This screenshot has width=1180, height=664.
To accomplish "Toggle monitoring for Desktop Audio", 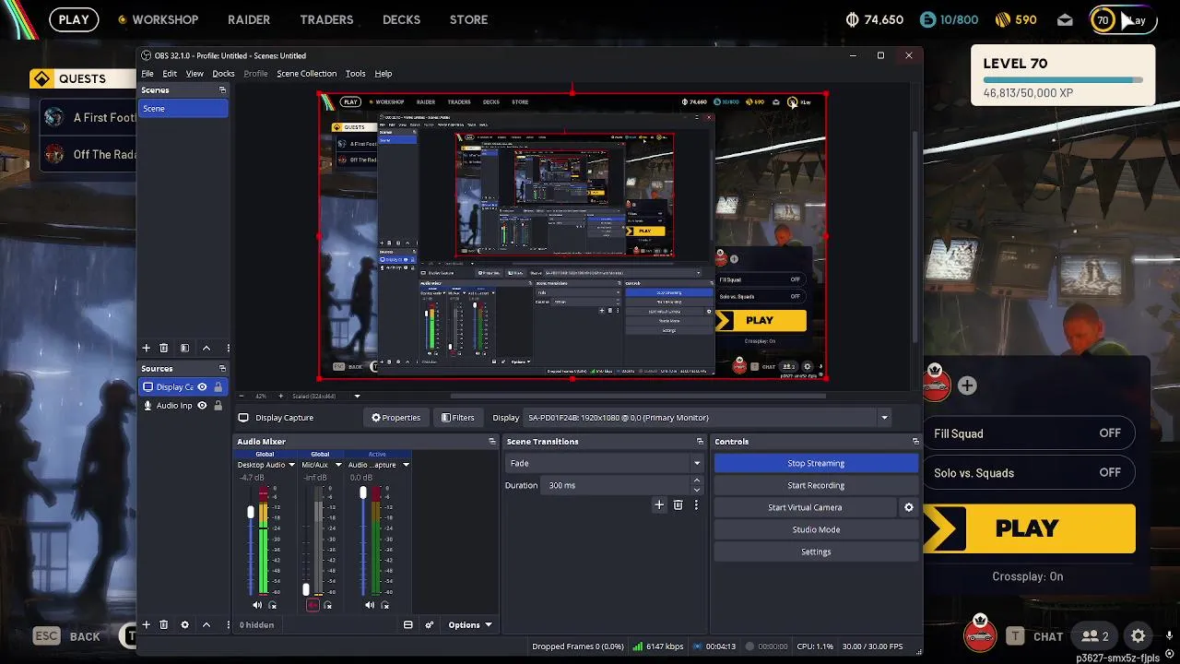I will [273, 605].
